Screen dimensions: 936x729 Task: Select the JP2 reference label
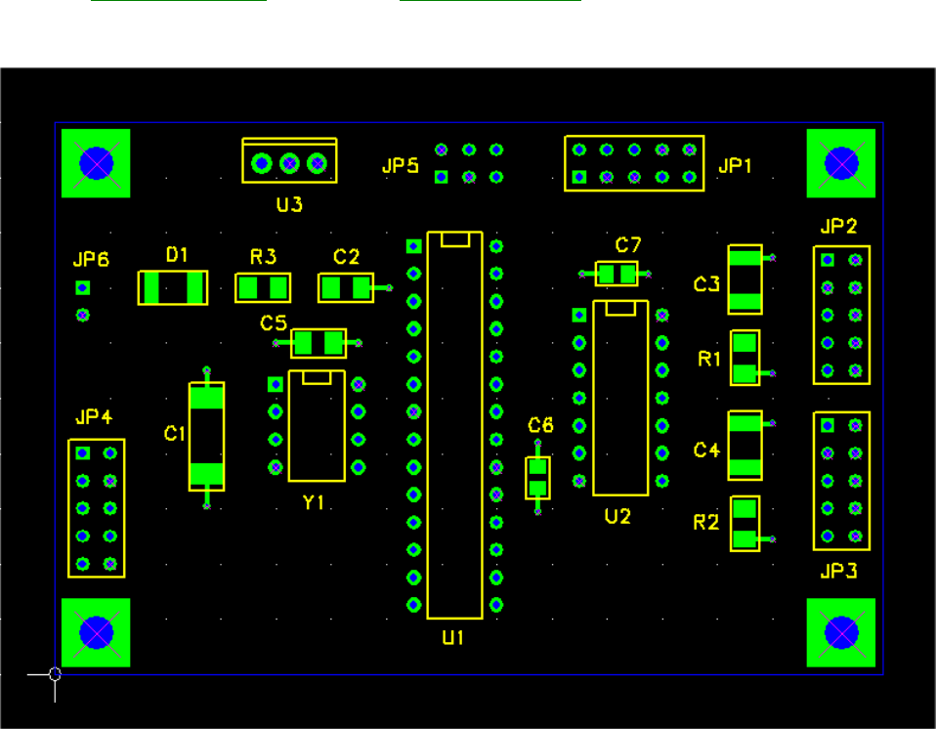838,226
